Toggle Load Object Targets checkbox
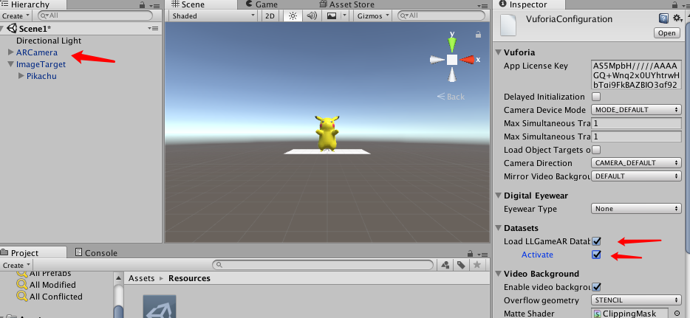This screenshot has width=690, height=318. pos(596,150)
